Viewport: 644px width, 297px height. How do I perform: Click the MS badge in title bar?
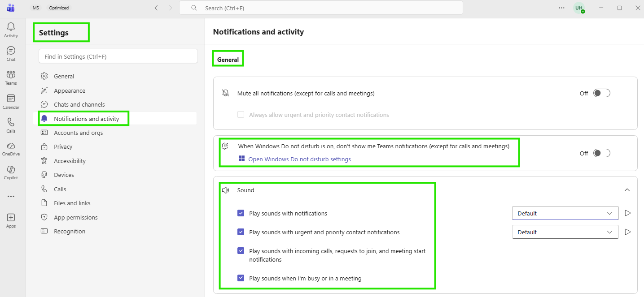coord(36,8)
